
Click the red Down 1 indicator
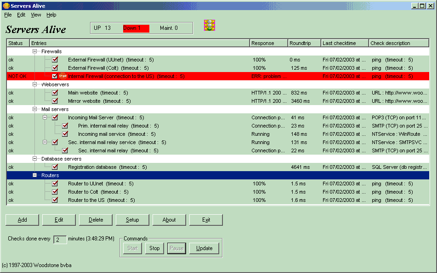136,28
